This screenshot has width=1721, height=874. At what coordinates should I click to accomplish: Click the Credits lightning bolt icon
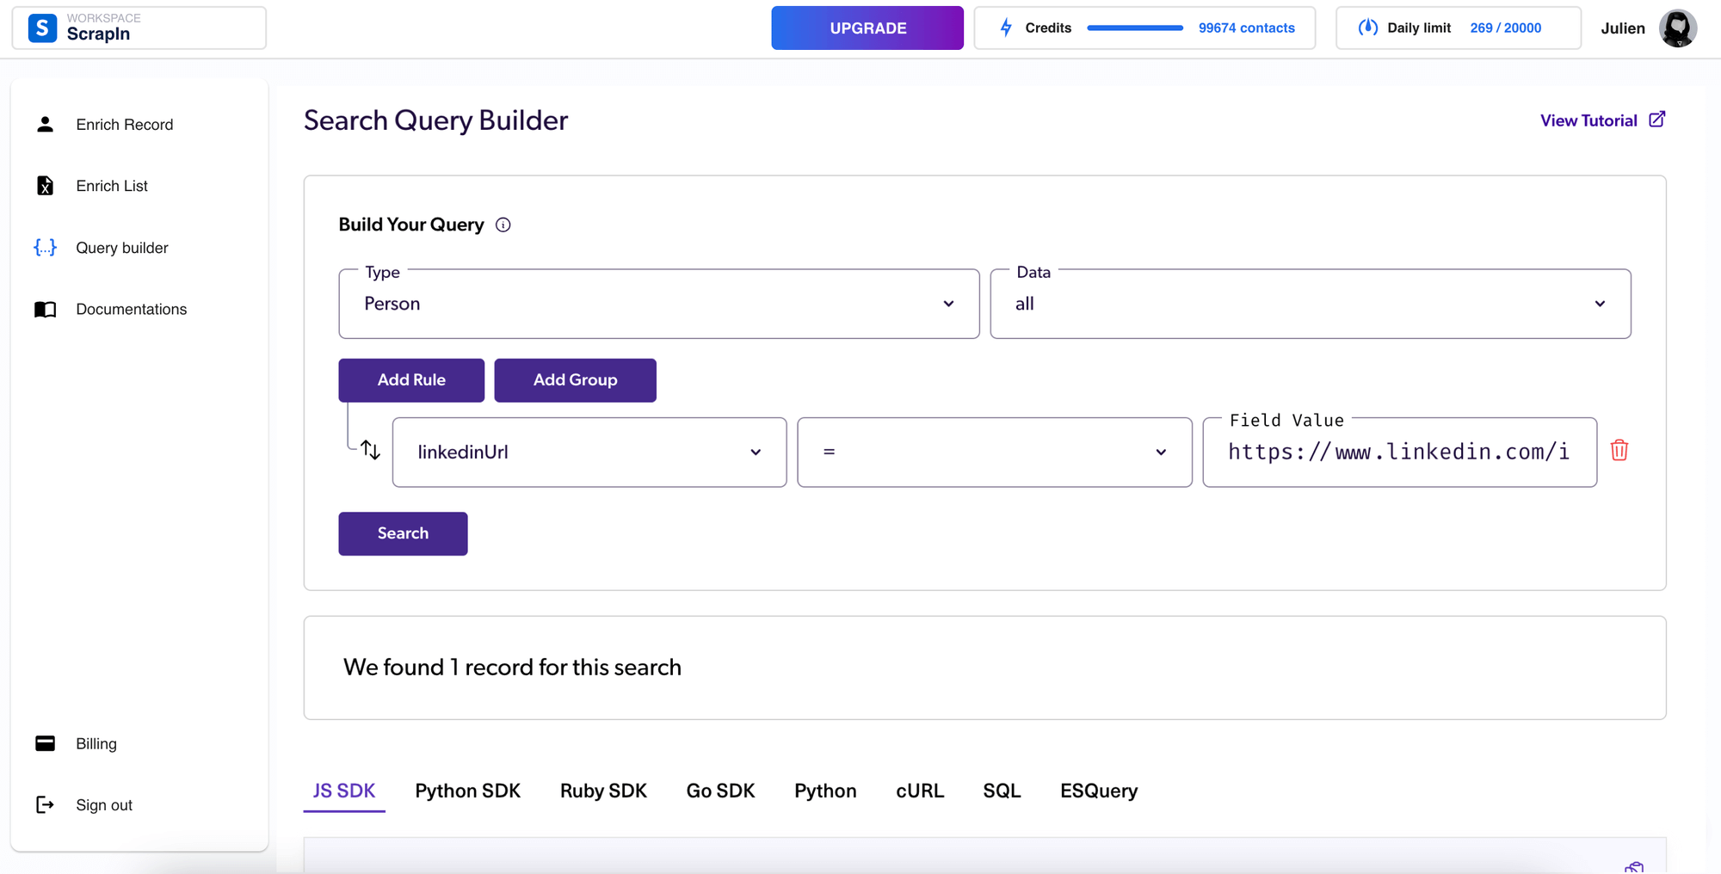pos(1006,28)
